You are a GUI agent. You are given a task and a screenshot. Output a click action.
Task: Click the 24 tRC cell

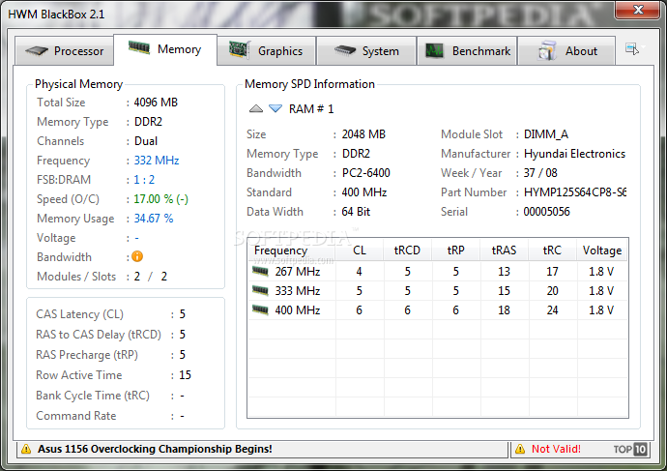tap(552, 310)
